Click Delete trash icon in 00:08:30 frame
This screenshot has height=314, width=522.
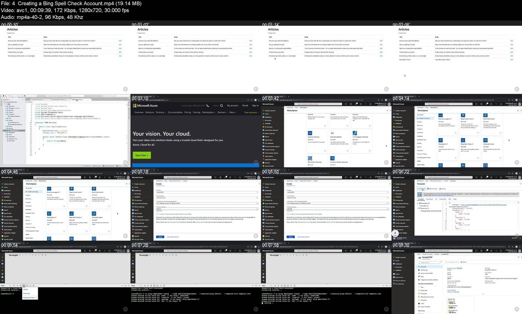(x=461, y=262)
